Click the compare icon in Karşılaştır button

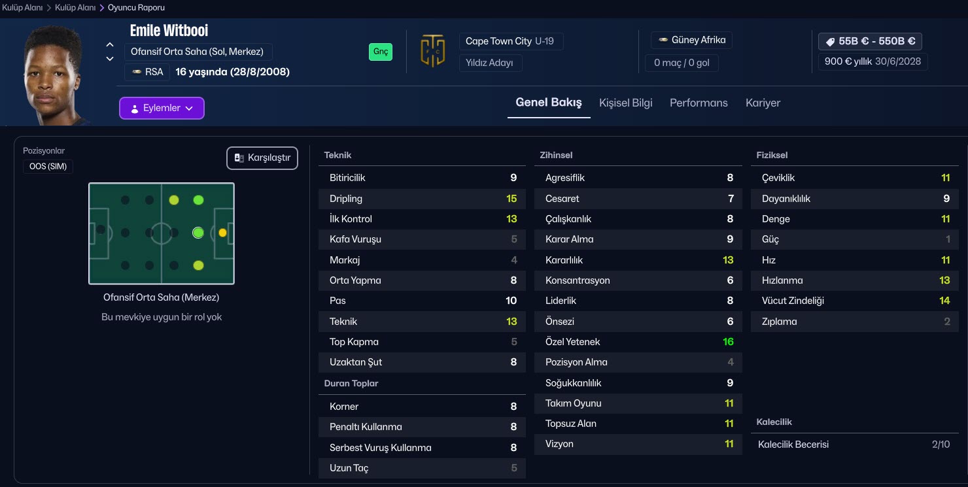239,158
